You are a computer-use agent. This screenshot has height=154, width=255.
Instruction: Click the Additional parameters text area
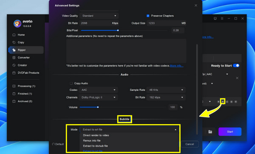(126, 51)
